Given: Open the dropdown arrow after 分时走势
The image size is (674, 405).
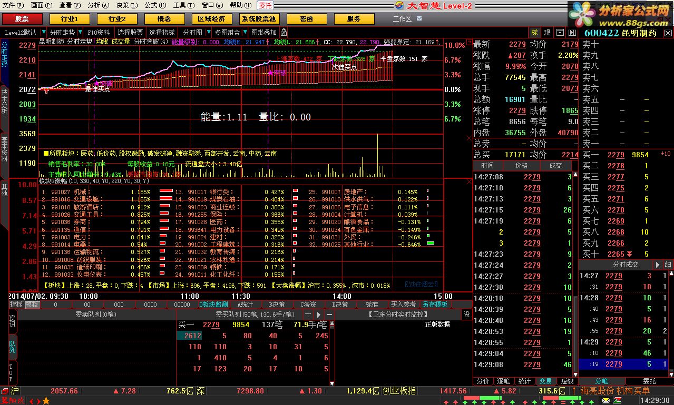Looking at the screenshot, I should click(x=80, y=33).
